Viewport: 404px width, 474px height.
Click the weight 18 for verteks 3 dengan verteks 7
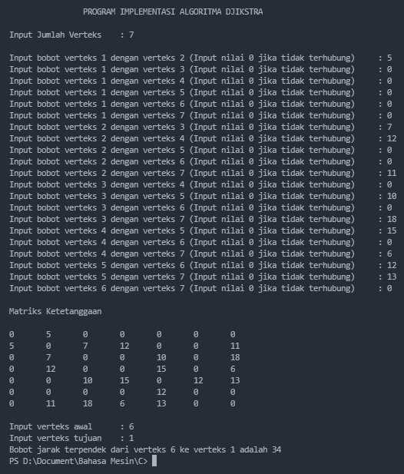(x=392, y=219)
